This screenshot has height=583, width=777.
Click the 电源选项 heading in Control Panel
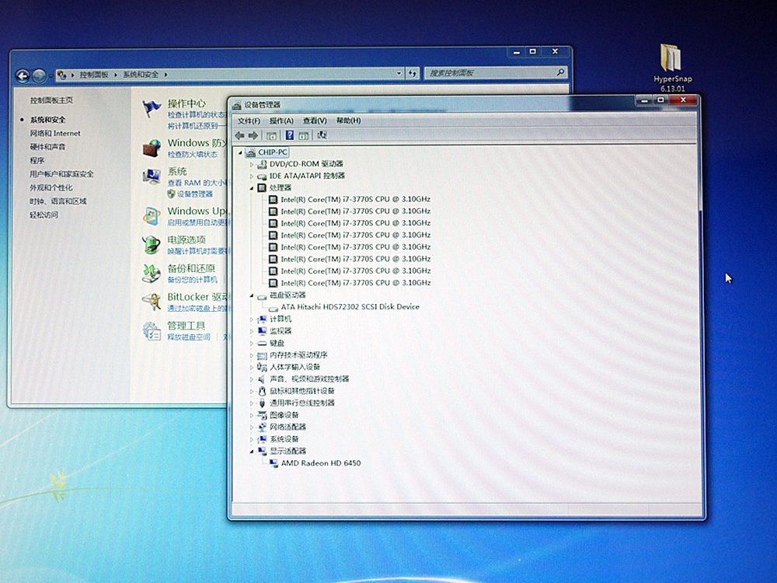click(186, 239)
